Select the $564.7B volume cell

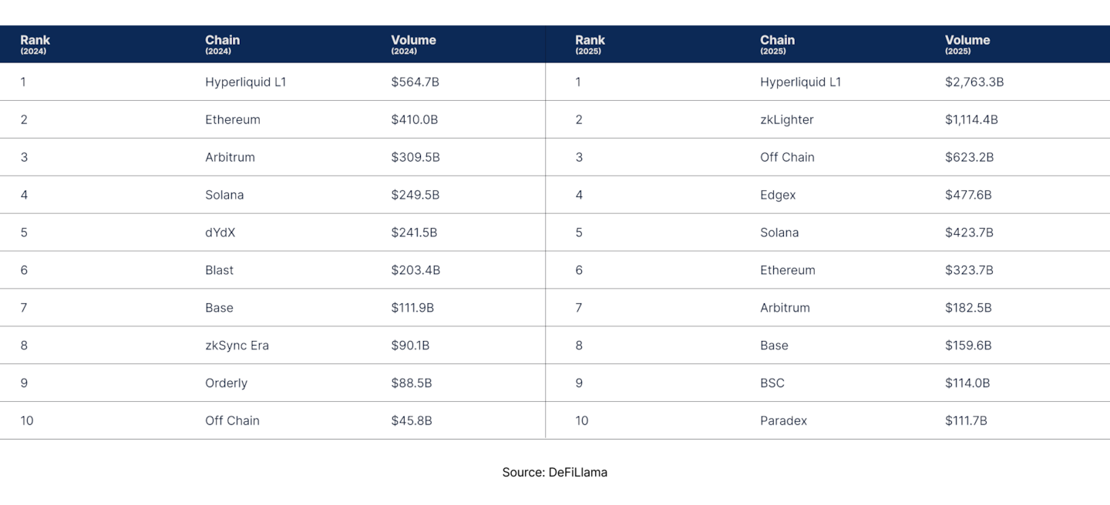point(415,82)
